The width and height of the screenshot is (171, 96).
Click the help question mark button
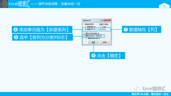(103, 20)
